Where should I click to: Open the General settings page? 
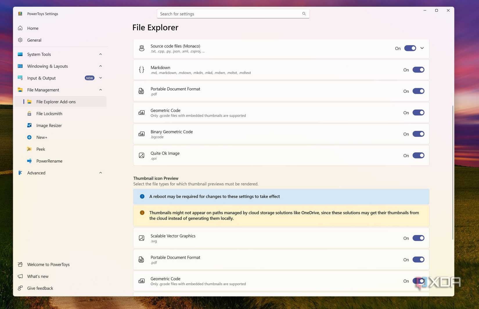click(34, 40)
